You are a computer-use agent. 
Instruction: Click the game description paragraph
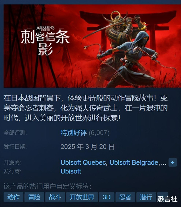coord(85,108)
